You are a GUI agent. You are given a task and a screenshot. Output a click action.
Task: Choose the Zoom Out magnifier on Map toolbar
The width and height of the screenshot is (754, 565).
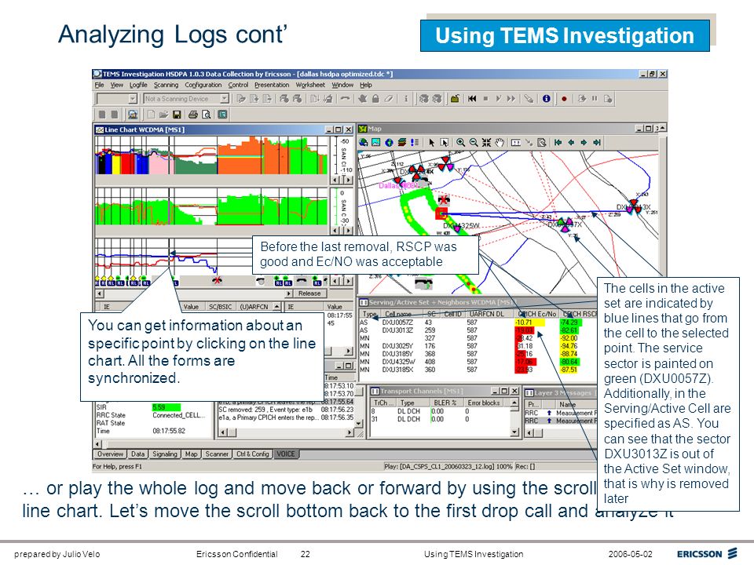[474, 143]
